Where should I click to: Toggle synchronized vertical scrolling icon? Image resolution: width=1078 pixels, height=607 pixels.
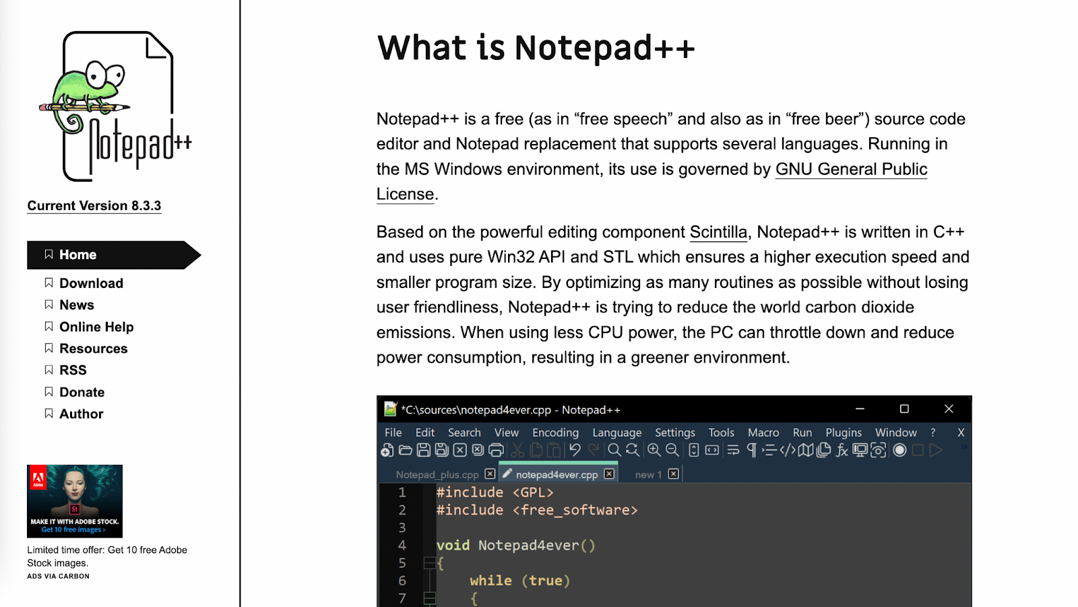click(x=694, y=450)
